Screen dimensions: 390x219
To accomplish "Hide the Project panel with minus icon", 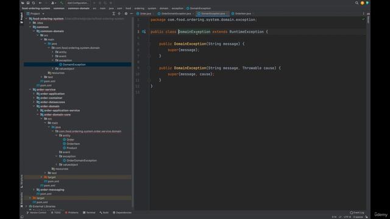I will click(132, 13).
